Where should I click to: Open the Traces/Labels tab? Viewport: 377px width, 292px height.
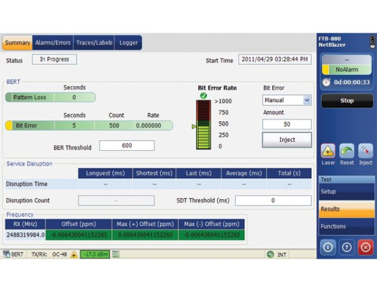[x=94, y=43]
